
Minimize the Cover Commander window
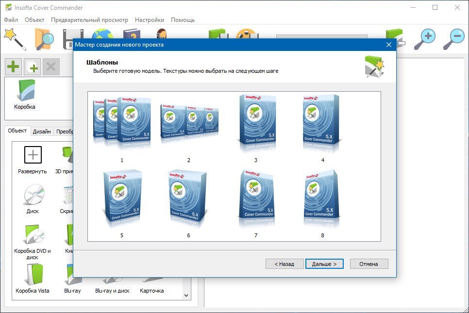pyautogui.click(x=413, y=7)
